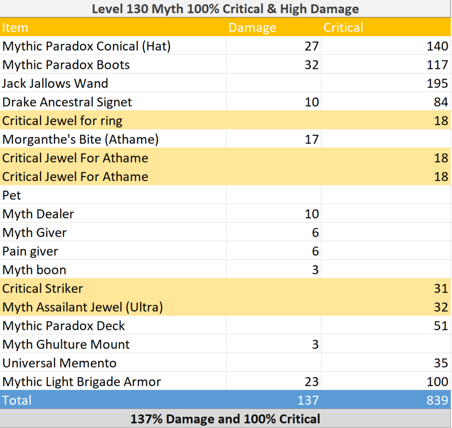Select damage value 10 for Drake Ancestral Signet
This screenshot has width=452, height=428.
[274, 102]
